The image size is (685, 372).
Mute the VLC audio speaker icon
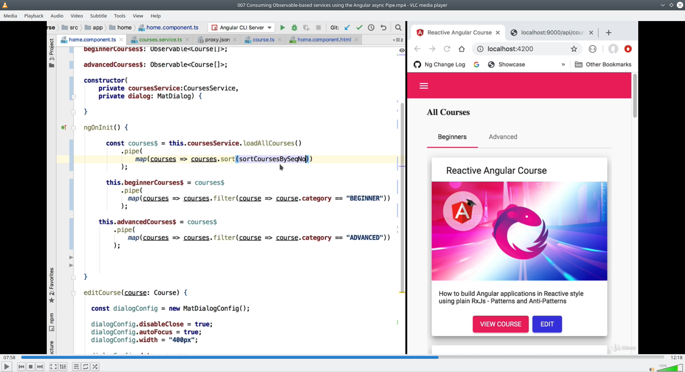(x=651, y=369)
